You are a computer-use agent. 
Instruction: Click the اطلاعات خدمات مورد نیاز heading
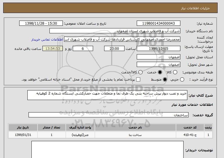pos(192,105)
